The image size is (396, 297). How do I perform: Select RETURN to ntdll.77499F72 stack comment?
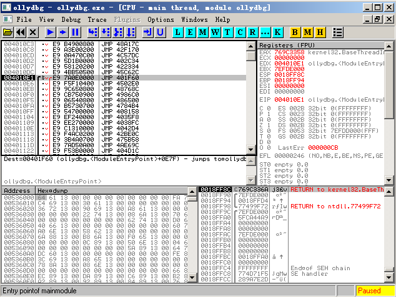335,206
